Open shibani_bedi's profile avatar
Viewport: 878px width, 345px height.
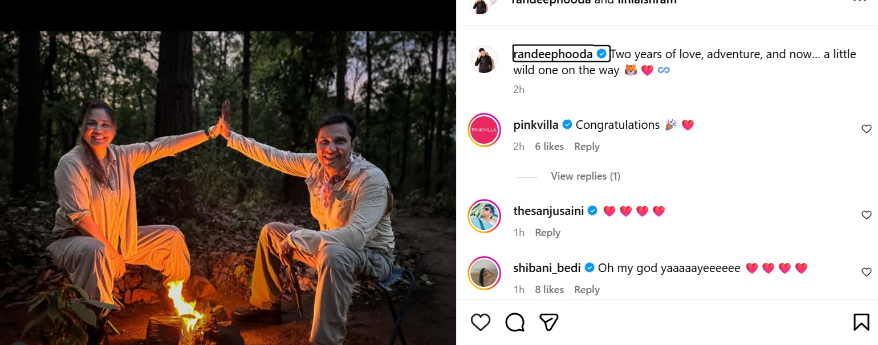484,273
